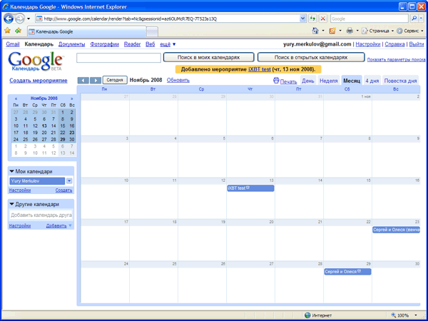The image size is (428, 321).
Task: Open account Настройки link at top right
Action: tap(368, 44)
